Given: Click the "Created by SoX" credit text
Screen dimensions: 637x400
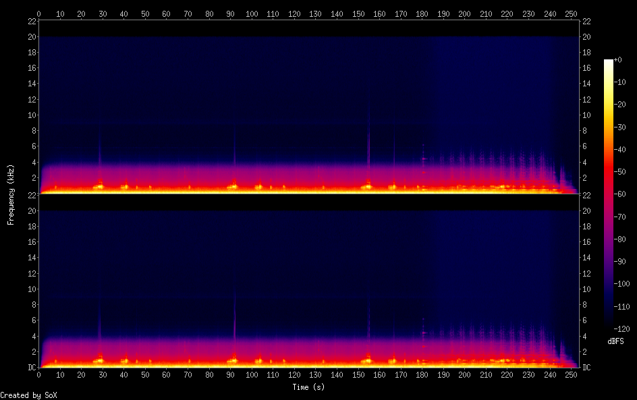Looking at the screenshot, I should pyautogui.click(x=28, y=395).
